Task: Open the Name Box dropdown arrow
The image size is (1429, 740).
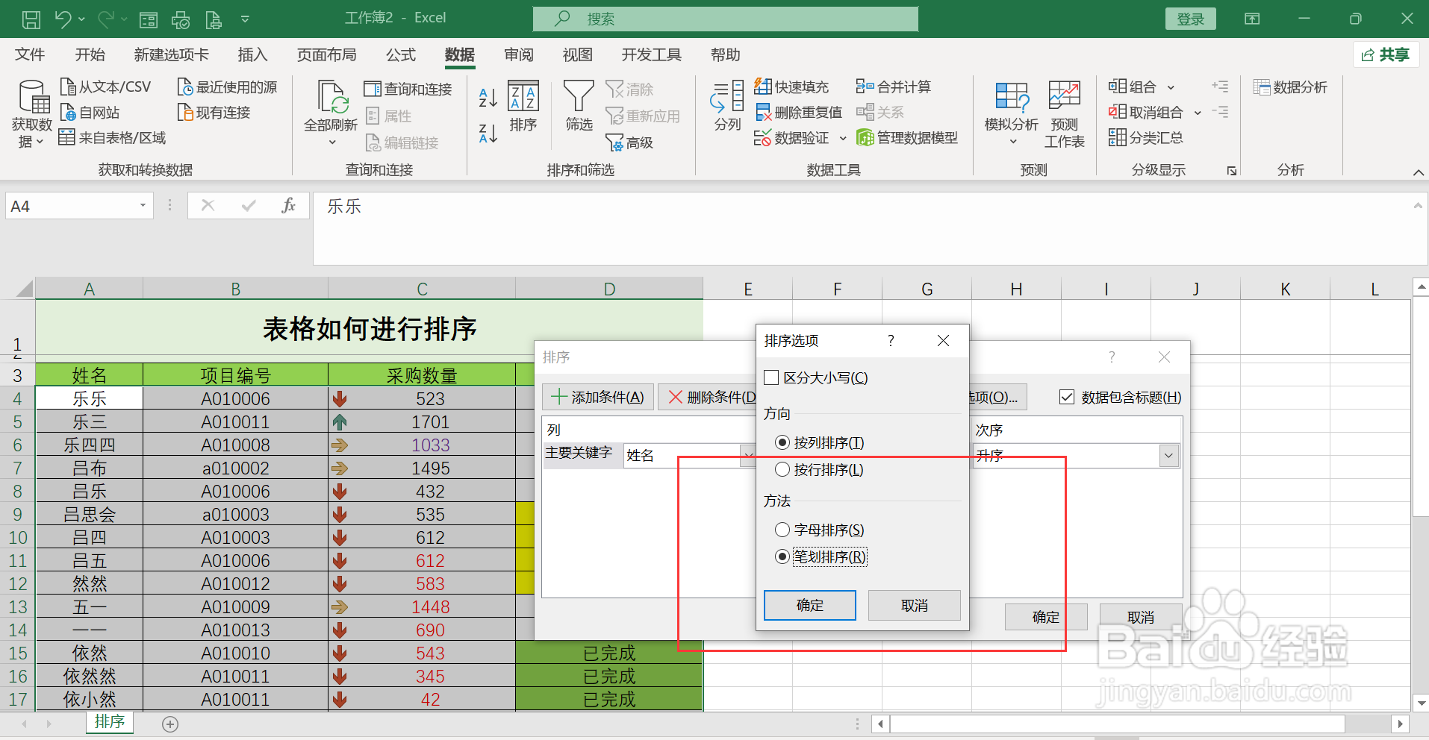Action: click(x=142, y=205)
